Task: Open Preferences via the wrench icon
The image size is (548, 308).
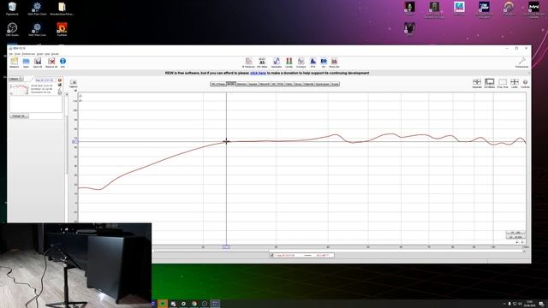Action: [521, 62]
